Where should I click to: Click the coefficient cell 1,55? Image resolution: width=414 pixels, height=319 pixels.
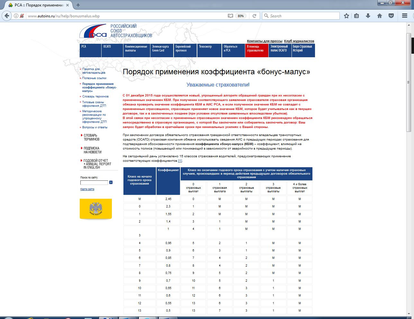pos(168,214)
